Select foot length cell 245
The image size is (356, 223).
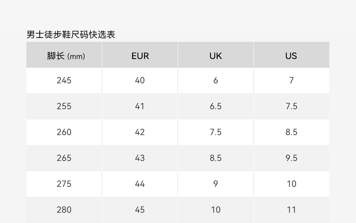point(64,80)
